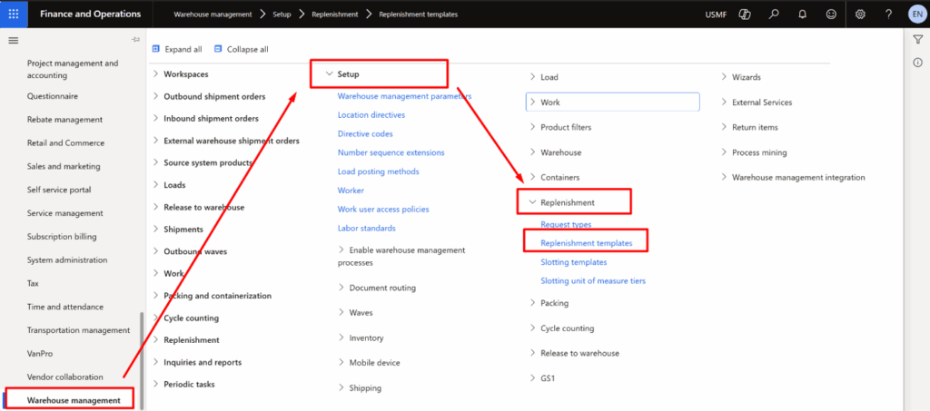Open the help question mark icon

(x=888, y=15)
